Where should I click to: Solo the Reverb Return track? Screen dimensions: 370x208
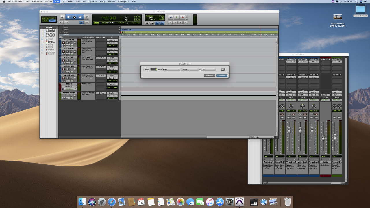click(x=71, y=96)
